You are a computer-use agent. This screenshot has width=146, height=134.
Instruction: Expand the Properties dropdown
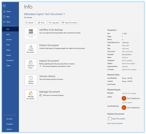tap(112, 30)
